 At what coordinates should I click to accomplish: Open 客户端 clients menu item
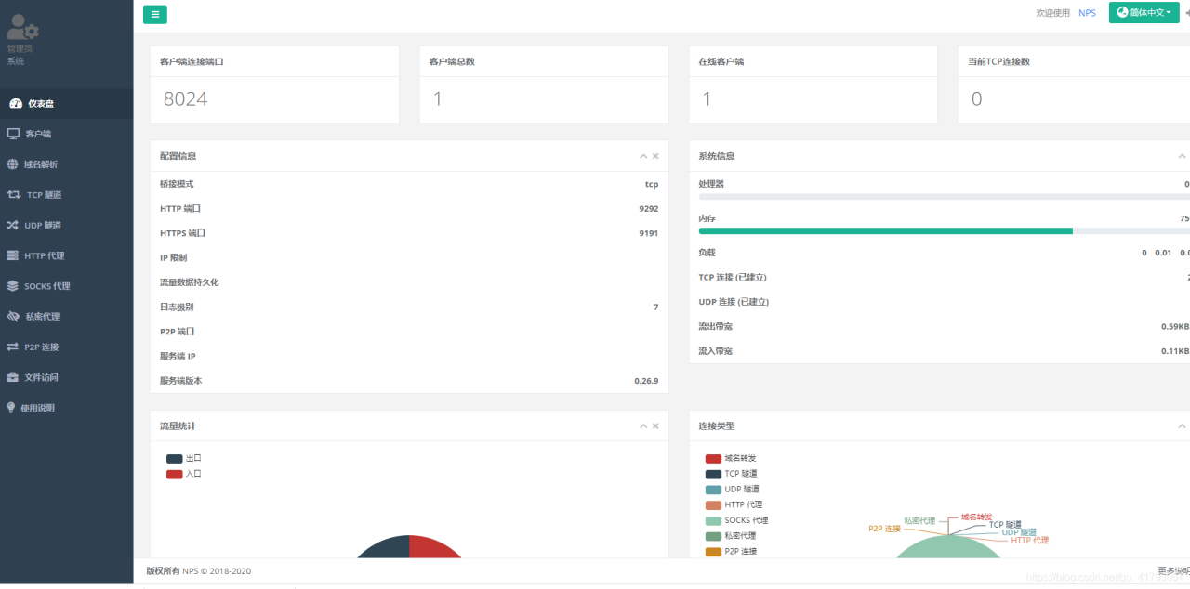(67, 134)
